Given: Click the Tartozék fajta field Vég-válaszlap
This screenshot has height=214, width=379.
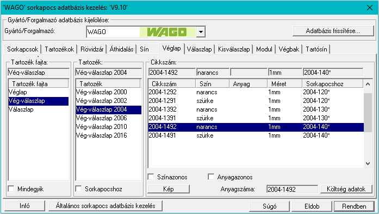Looking at the screenshot, I should (39, 72).
